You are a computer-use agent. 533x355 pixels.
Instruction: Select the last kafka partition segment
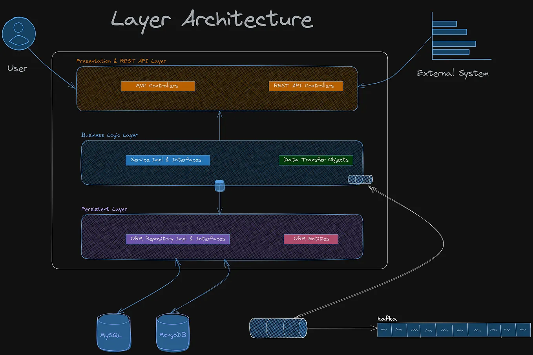(x=523, y=330)
